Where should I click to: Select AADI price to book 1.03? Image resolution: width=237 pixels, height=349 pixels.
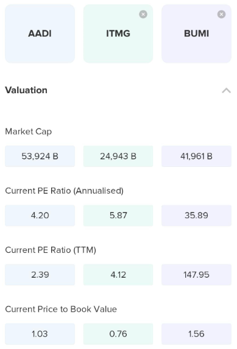pos(40,334)
